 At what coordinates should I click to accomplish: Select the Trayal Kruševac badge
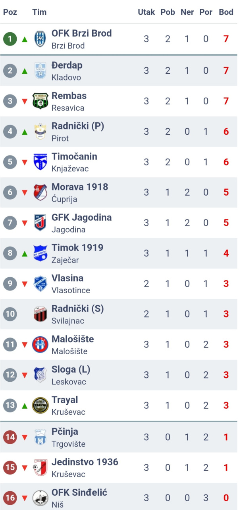point(40,406)
